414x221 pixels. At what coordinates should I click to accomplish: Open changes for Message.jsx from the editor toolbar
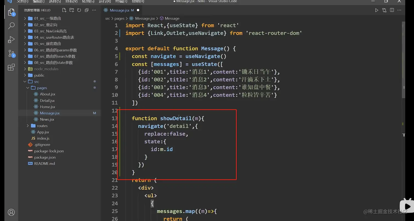pyautogui.click(x=384, y=10)
